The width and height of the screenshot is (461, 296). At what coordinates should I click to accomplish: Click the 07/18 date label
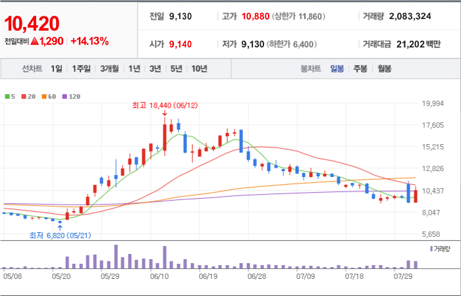(x=354, y=276)
